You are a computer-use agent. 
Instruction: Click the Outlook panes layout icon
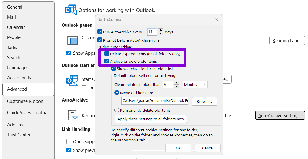coord(73,41)
